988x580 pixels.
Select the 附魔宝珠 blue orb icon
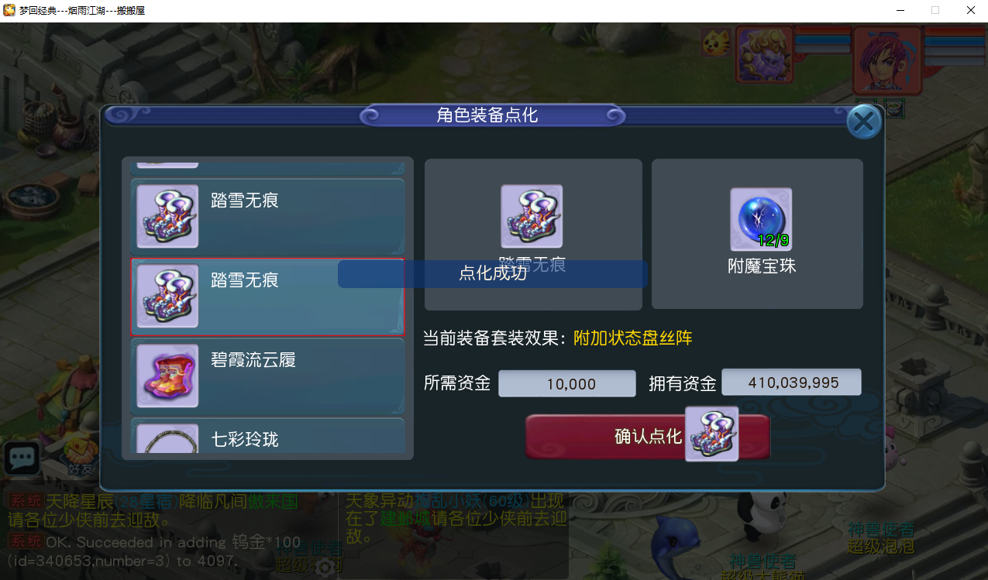coord(761,219)
